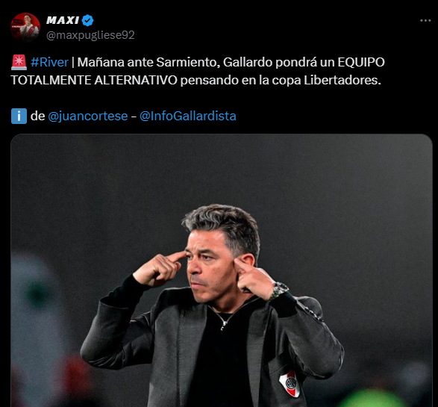
Task: Click the name 'Gallardo' in tweet
Action: pos(248,62)
